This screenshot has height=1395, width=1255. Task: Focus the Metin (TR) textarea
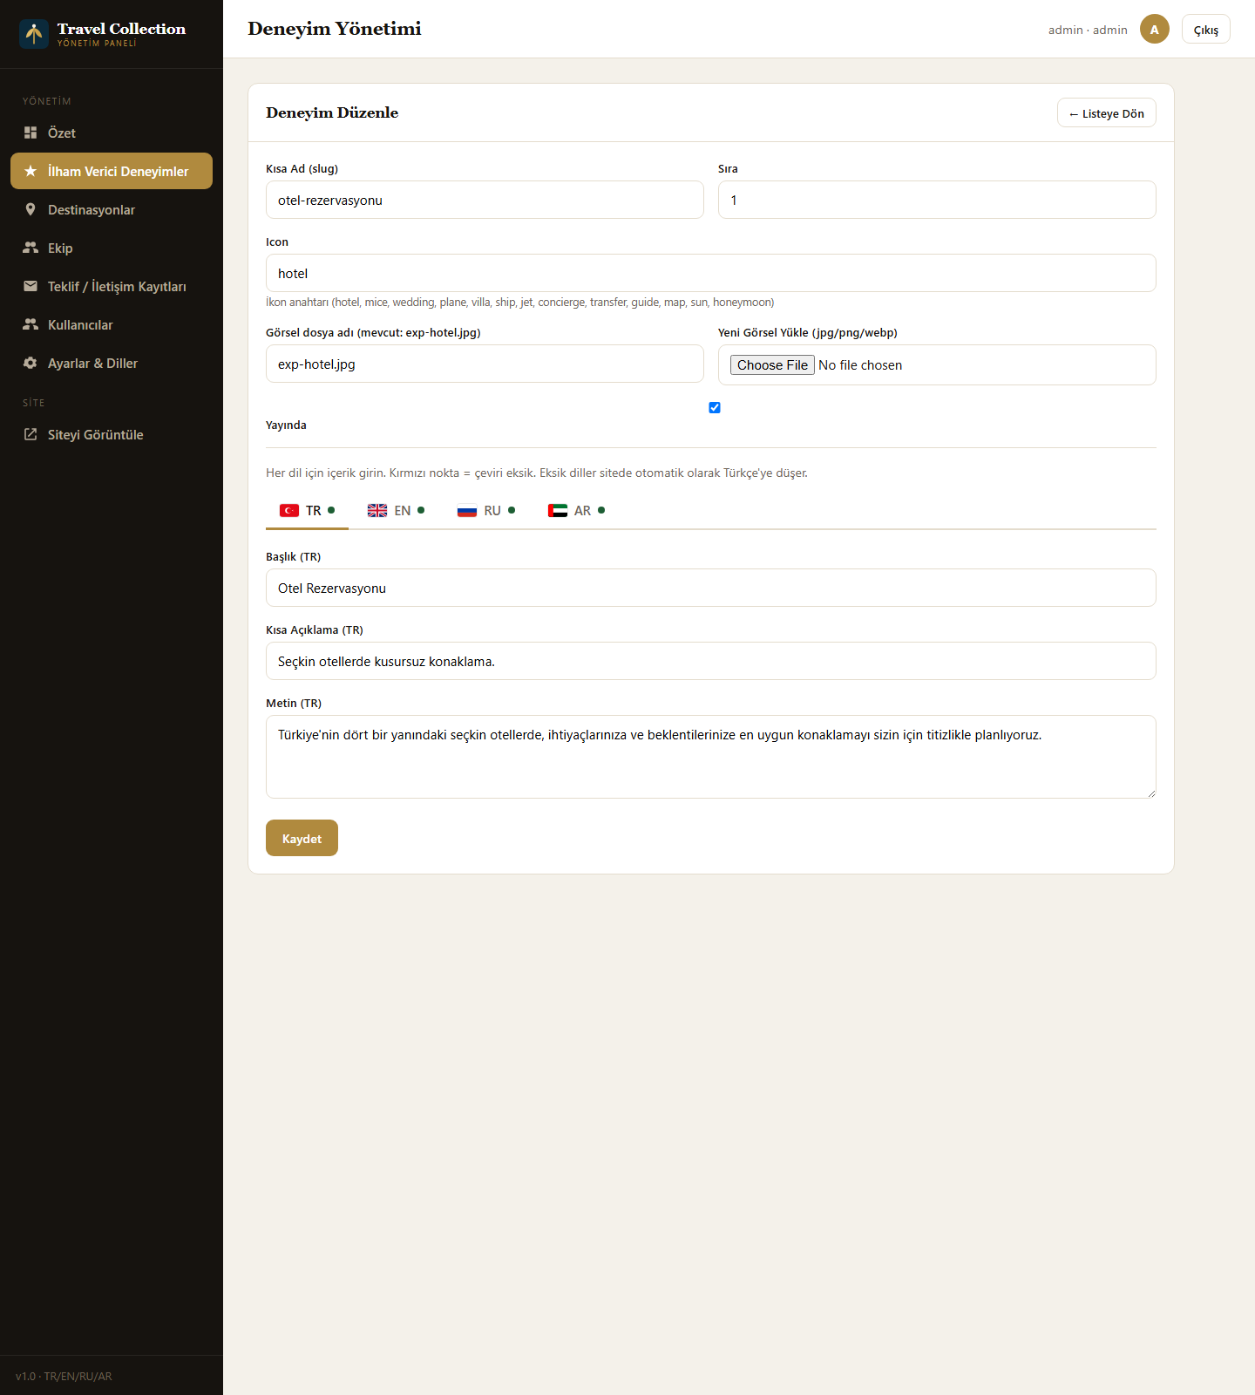[x=711, y=757]
